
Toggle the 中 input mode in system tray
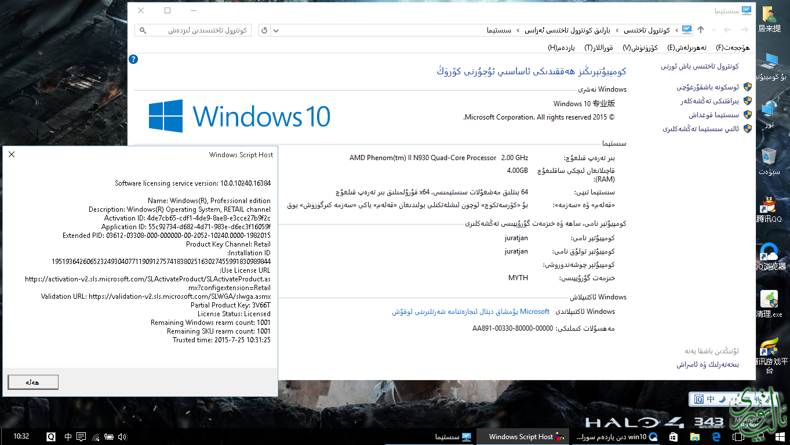68,437
